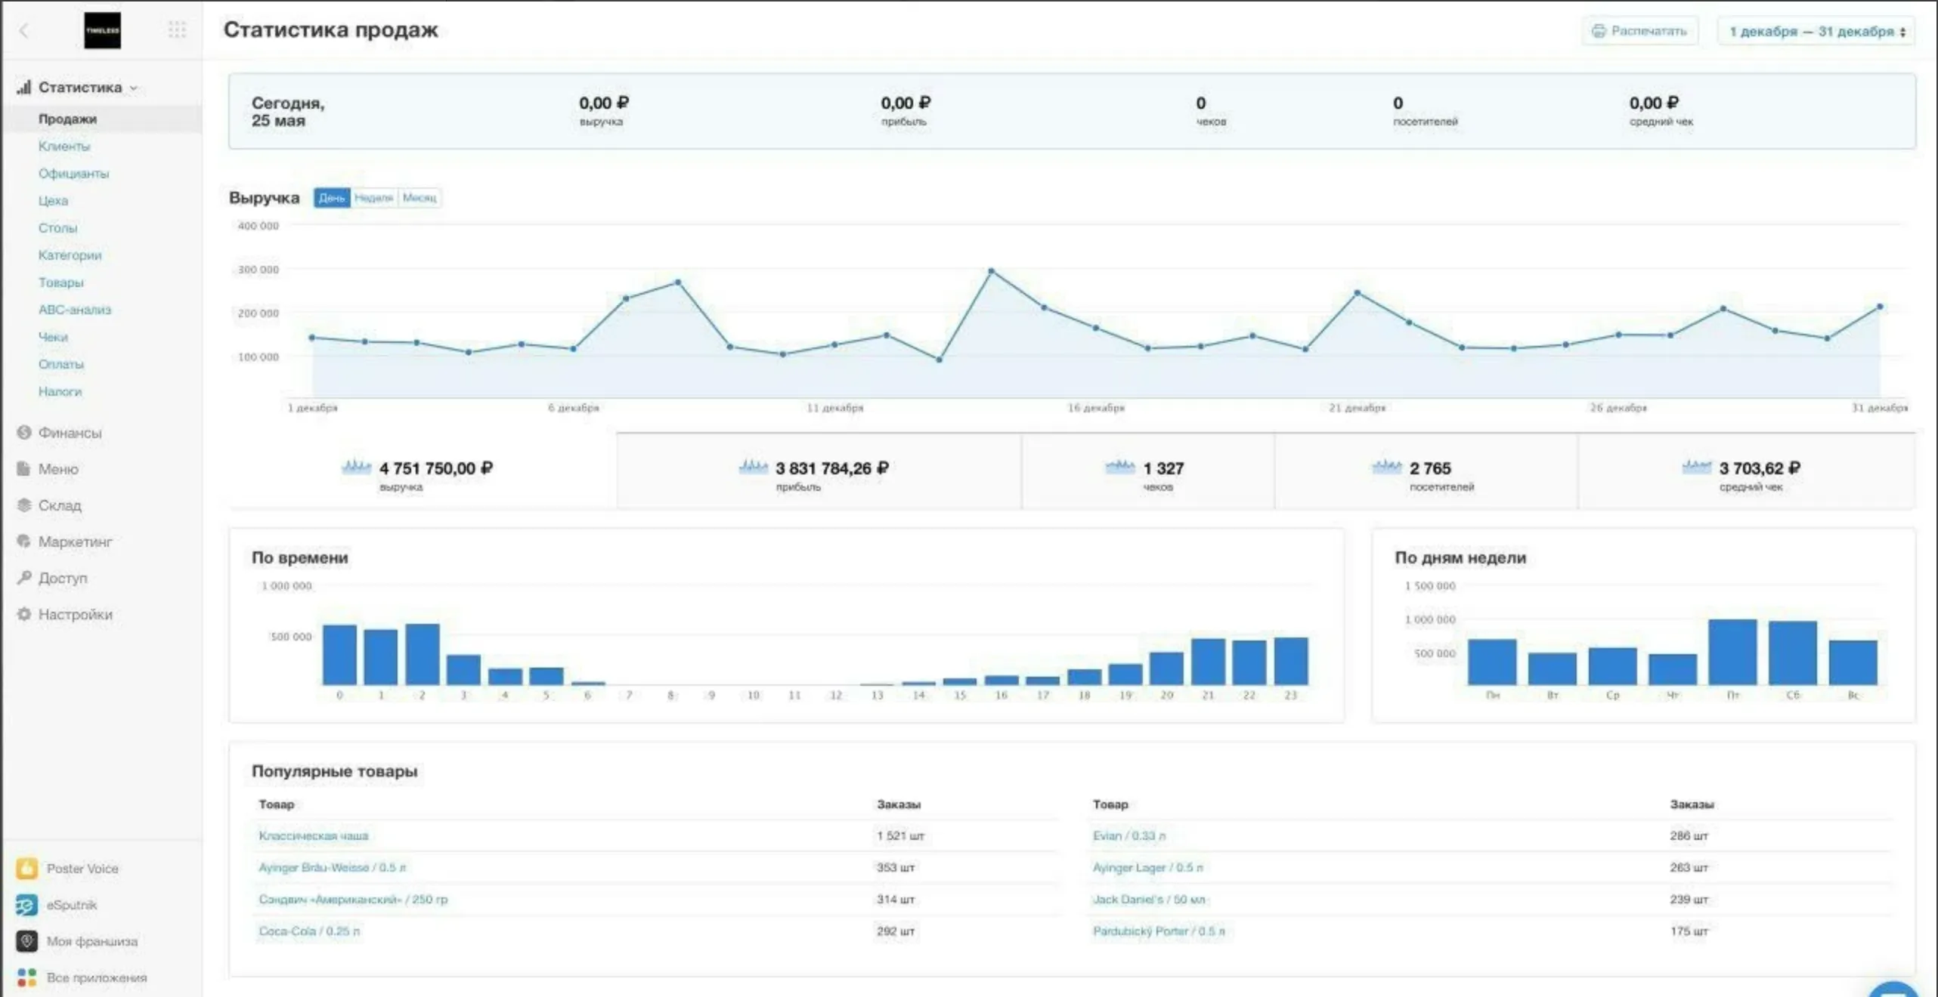1938x997 pixels.
Task: Open Оплаты page
Action: click(x=60, y=363)
